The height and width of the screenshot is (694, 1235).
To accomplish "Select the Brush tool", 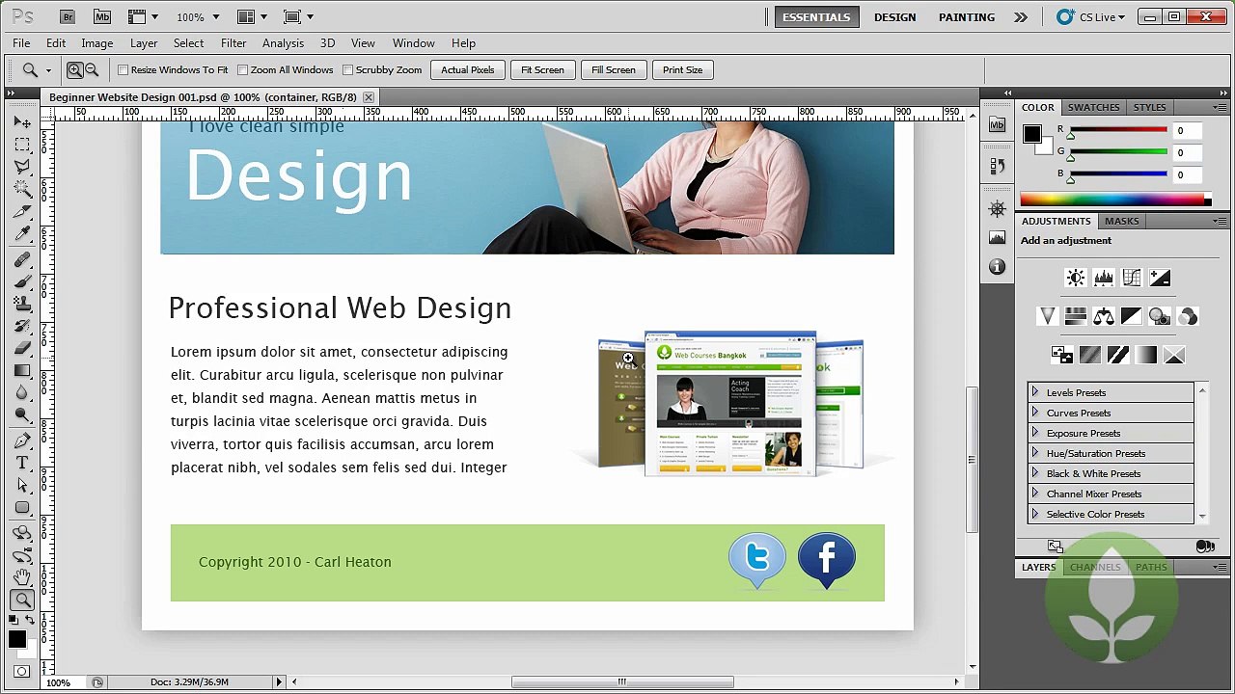I will point(22,282).
